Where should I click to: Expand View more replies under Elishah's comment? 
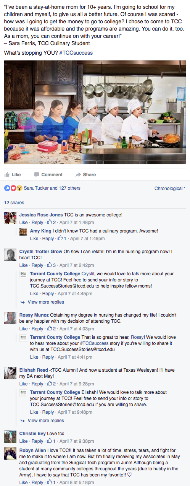46,421
